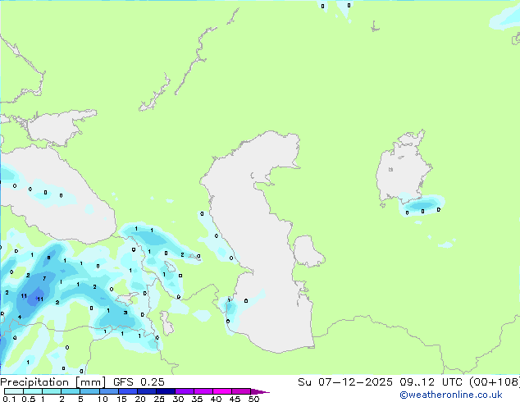Click the '45' legend scale label
This screenshot has width=520, height=402.
coord(235,399)
